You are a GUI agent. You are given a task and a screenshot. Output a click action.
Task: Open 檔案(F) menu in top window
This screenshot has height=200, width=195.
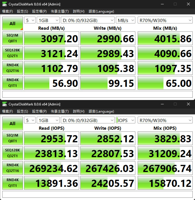(x=7, y=11)
